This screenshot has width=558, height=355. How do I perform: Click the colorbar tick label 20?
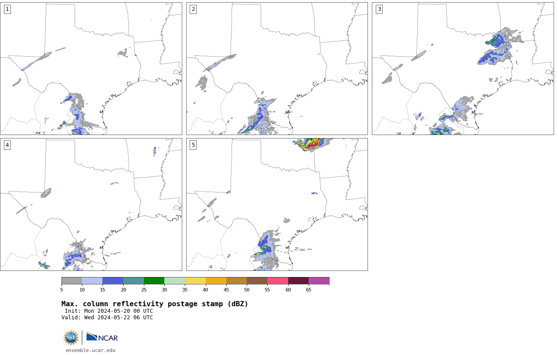pyautogui.click(x=123, y=290)
